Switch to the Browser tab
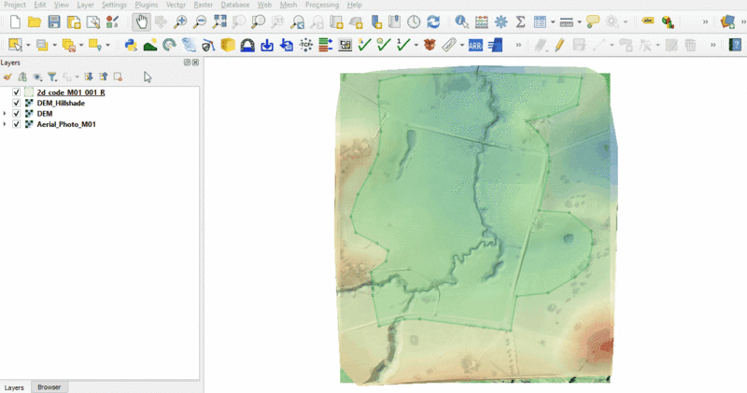This screenshot has height=393, width=747. (48, 386)
